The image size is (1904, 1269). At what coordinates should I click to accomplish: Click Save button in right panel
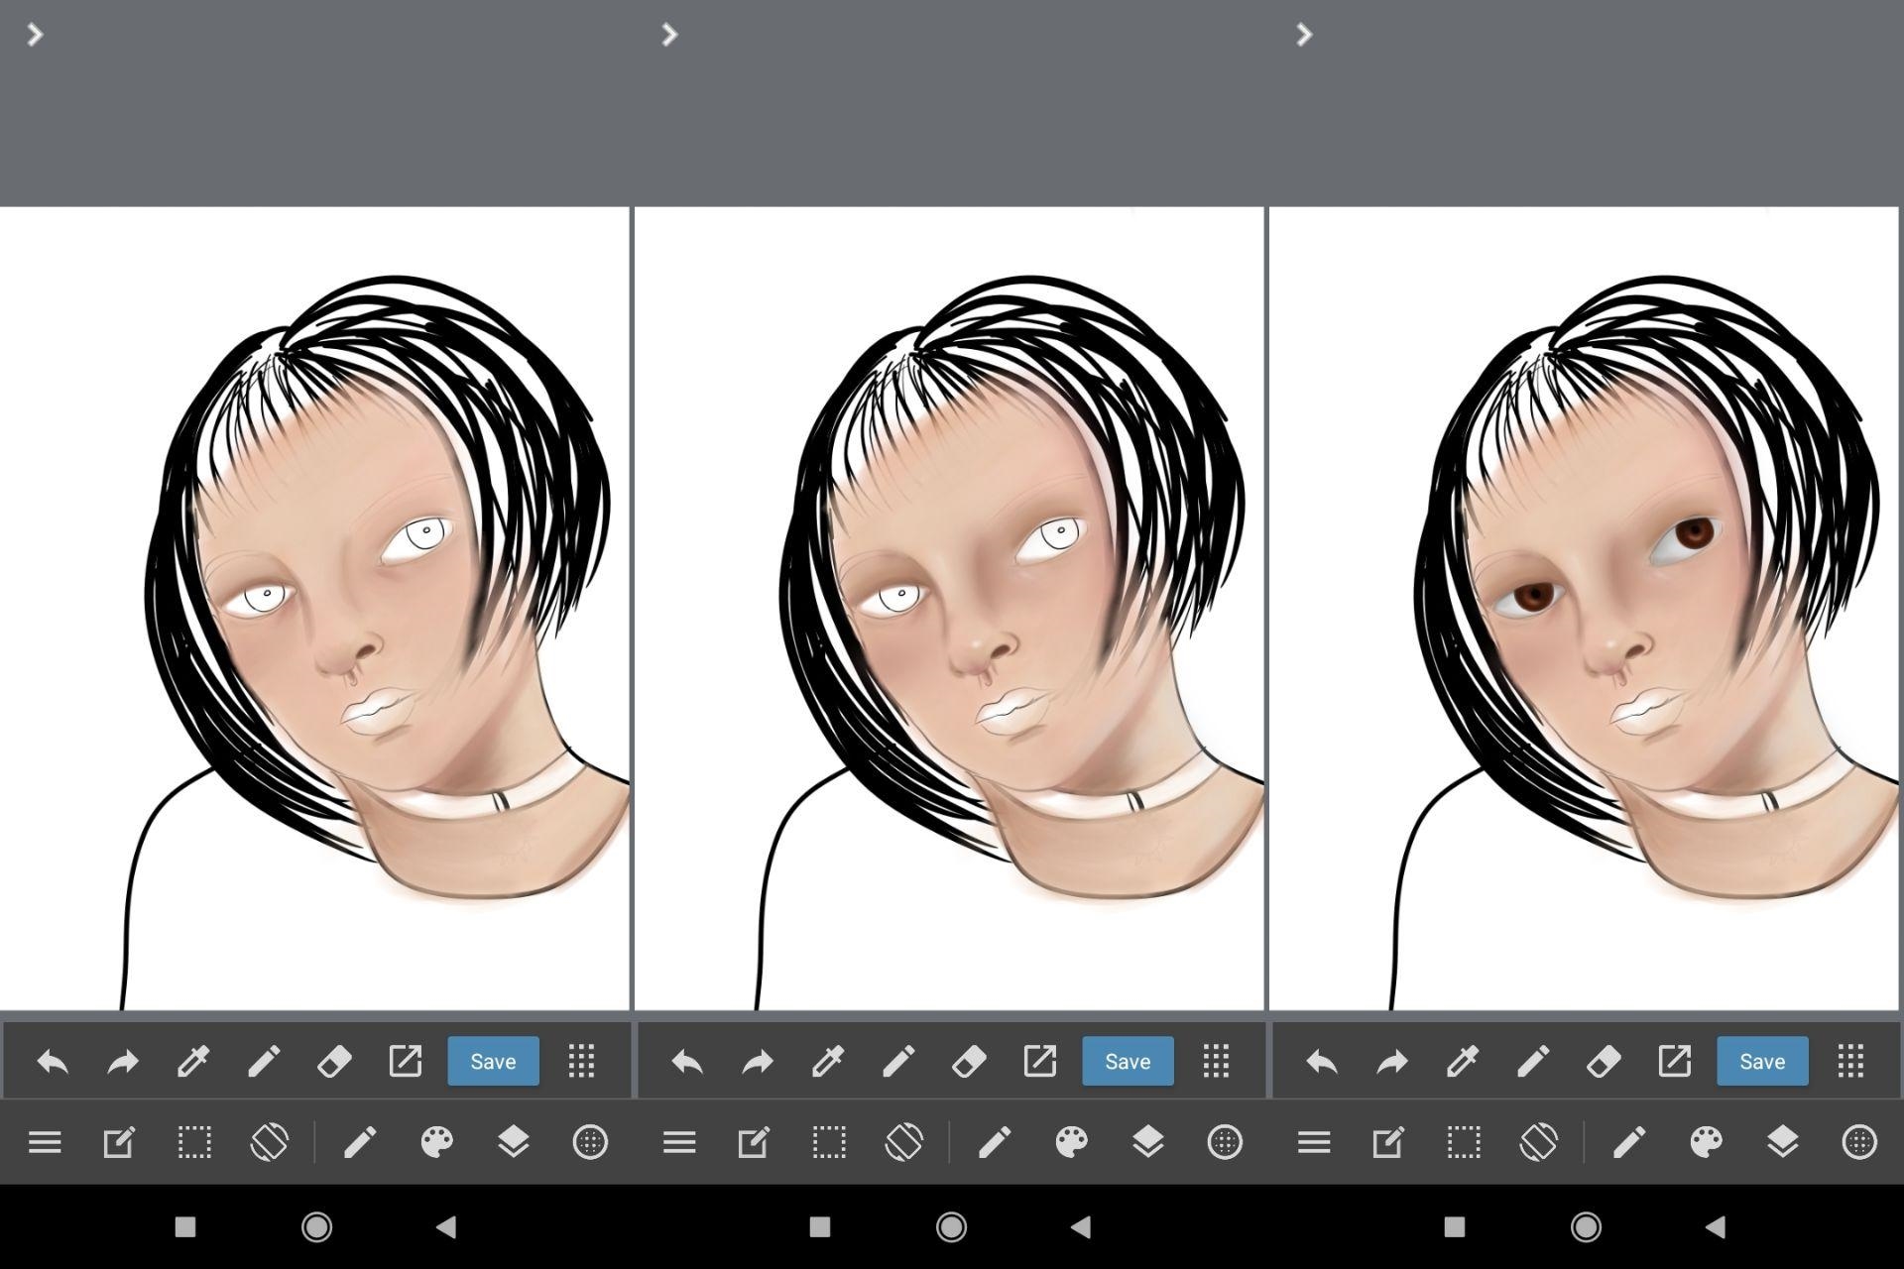(1762, 1061)
